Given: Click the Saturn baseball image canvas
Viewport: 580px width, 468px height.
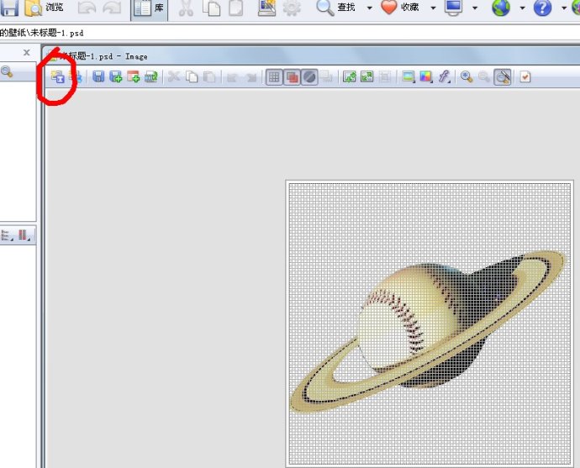Looking at the screenshot, I should tap(430, 323).
